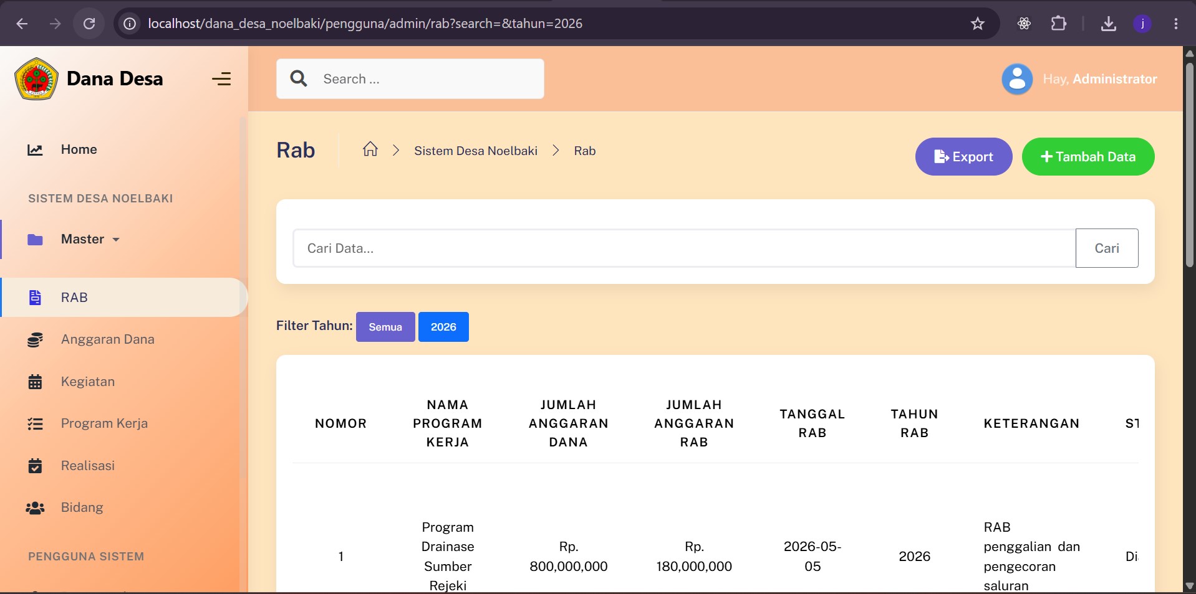Image resolution: width=1196 pixels, height=594 pixels.
Task: Click the Nomor column header
Action: (x=340, y=423)
